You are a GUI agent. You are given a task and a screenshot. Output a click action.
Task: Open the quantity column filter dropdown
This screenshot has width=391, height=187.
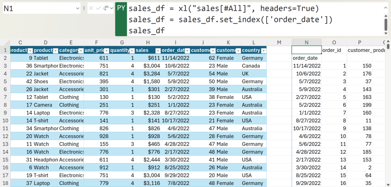pos(131,50)
